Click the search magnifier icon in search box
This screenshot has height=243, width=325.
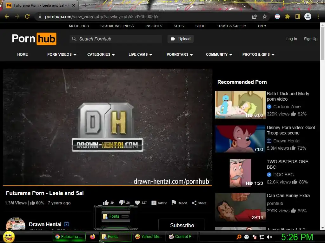coord(74,39)
